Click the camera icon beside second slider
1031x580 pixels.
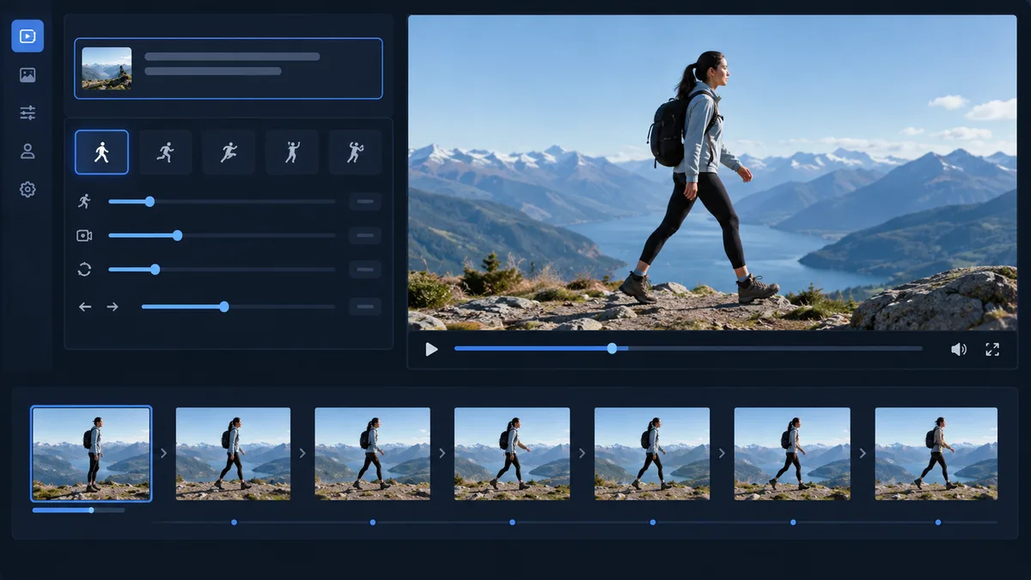[x=84, y=235]
